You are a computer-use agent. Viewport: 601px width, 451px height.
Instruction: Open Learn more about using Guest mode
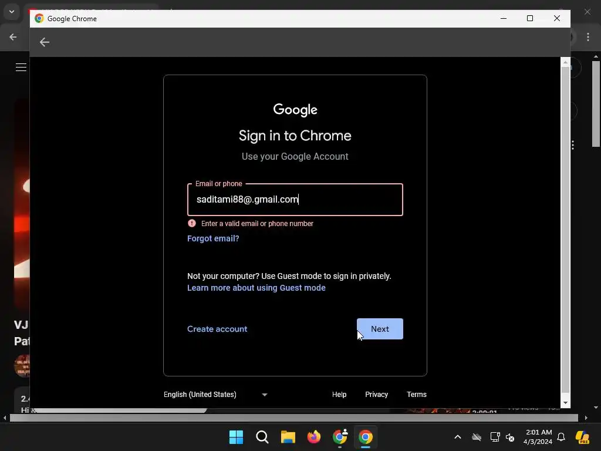click(x=256, y=288)
